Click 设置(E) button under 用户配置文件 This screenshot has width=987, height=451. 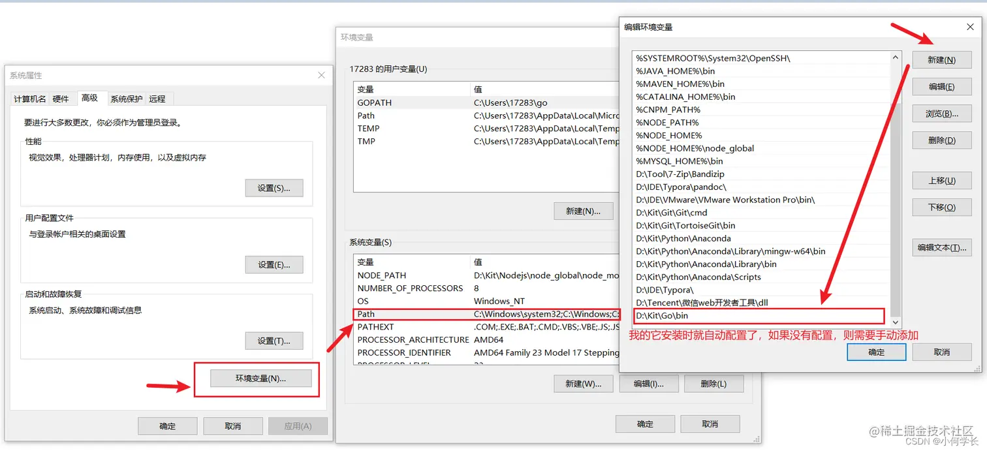coord(274,264)
